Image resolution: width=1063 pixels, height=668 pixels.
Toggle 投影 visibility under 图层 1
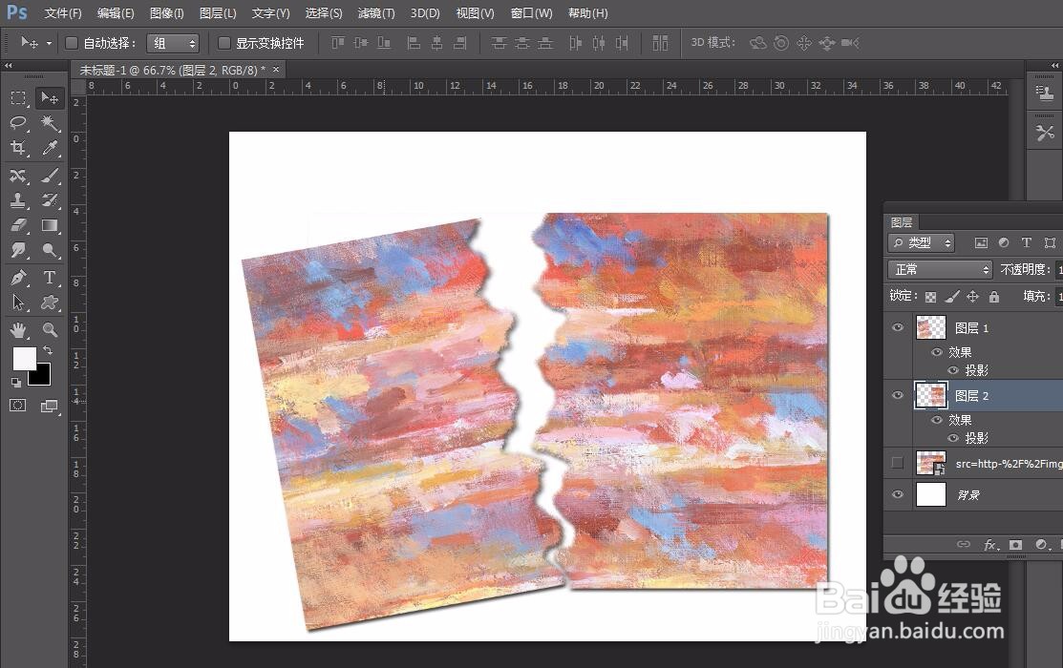[x=953, y=370]
